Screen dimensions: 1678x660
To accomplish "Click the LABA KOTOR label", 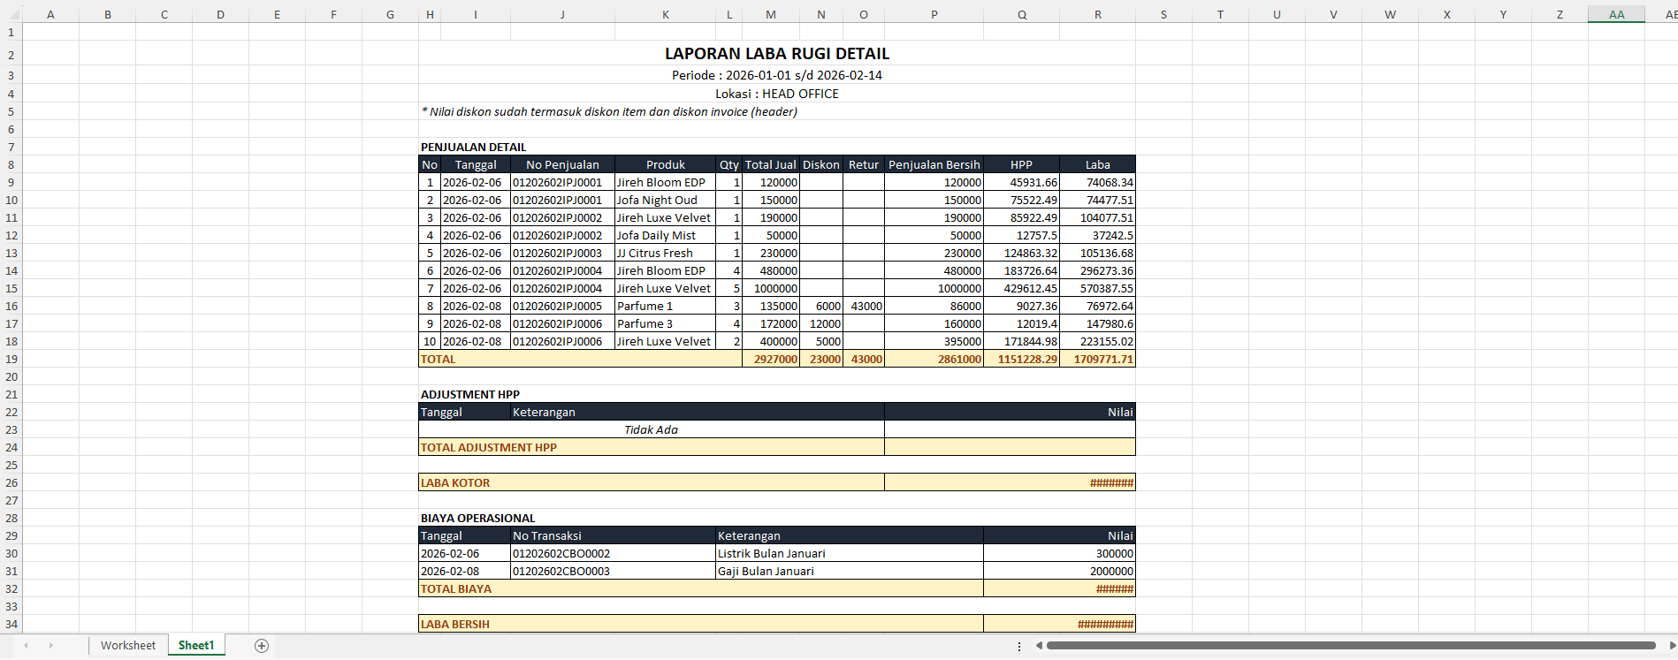I will click(455, 482).
